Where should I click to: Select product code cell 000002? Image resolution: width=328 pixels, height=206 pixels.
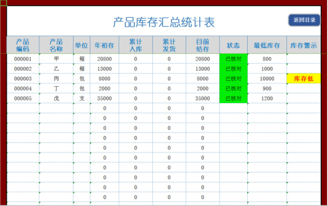click(23, 69)
